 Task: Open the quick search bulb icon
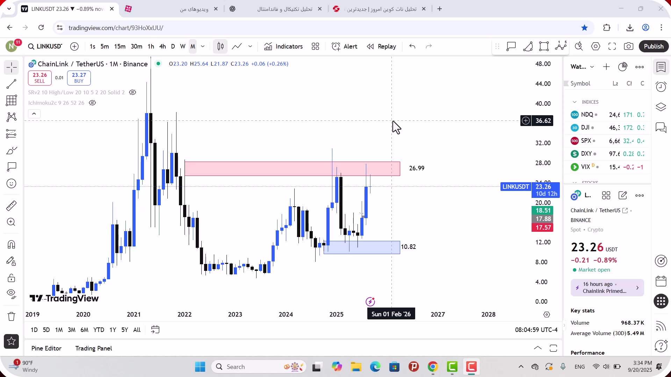pos(579,46)
